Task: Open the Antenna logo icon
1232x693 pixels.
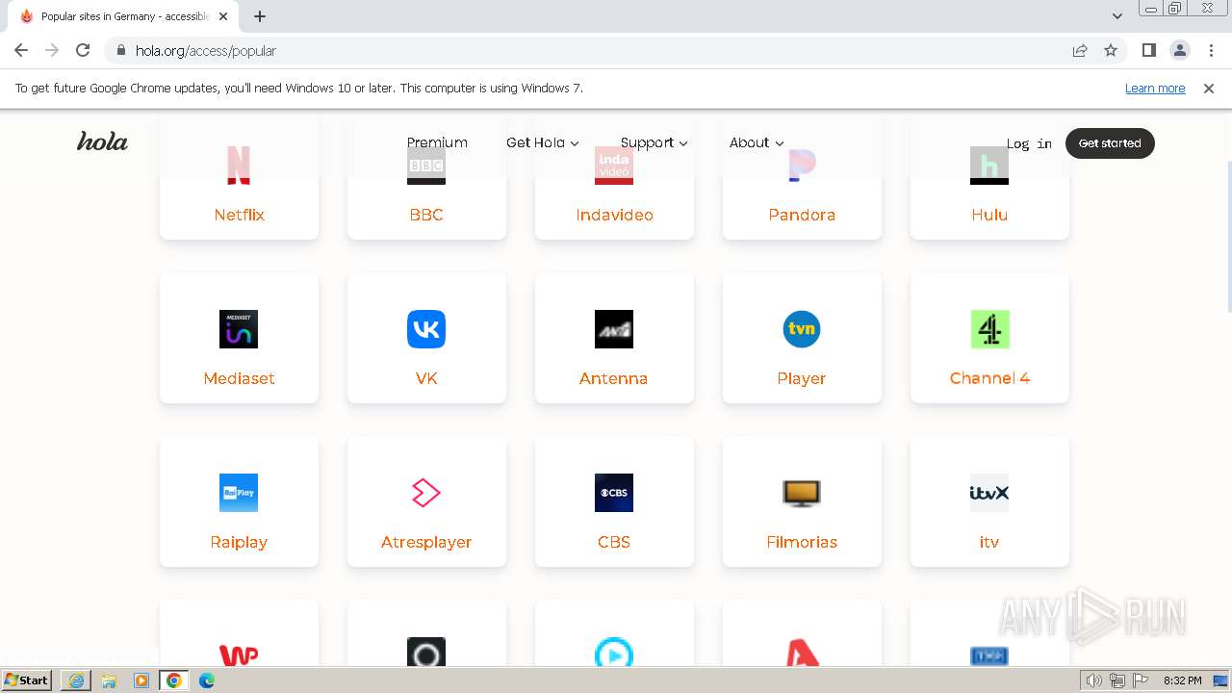Action: coord(614,329)
